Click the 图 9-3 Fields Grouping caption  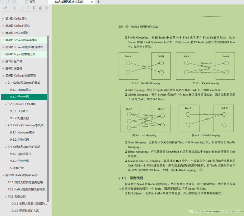[206, 83]
